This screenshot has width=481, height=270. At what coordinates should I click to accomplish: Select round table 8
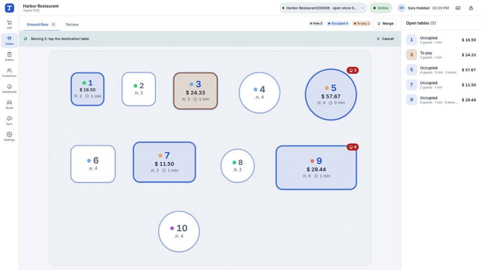click(237, 165)
